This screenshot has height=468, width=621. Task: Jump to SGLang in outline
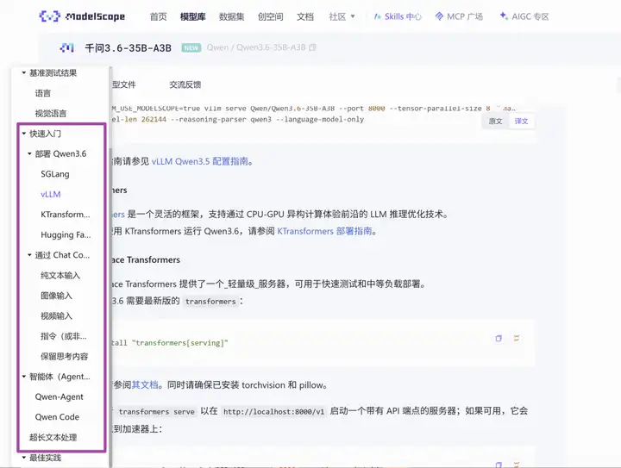click(x=55, y=174)
